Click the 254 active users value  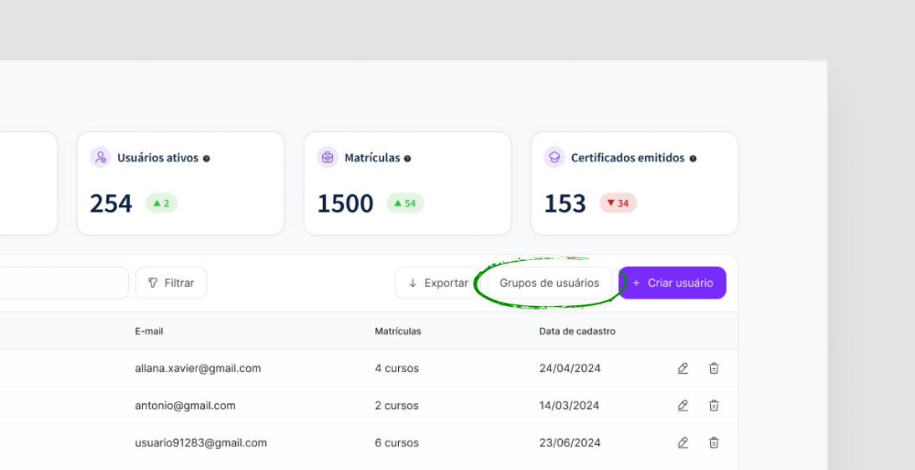(111, 203)
